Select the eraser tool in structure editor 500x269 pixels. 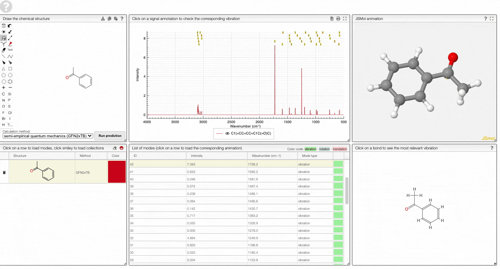coord(4,50)
